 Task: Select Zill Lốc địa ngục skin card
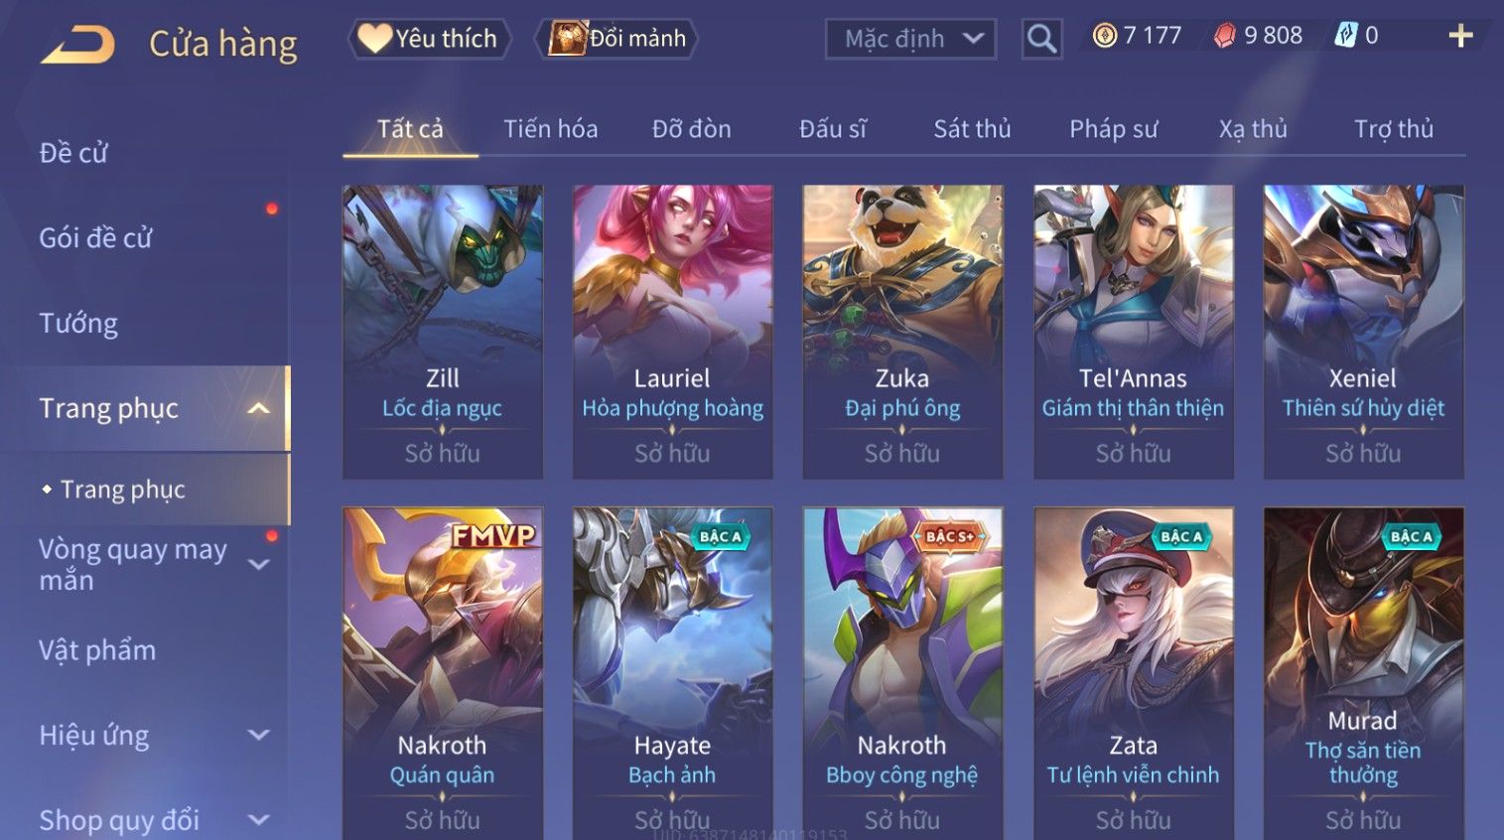pos(443,332)
